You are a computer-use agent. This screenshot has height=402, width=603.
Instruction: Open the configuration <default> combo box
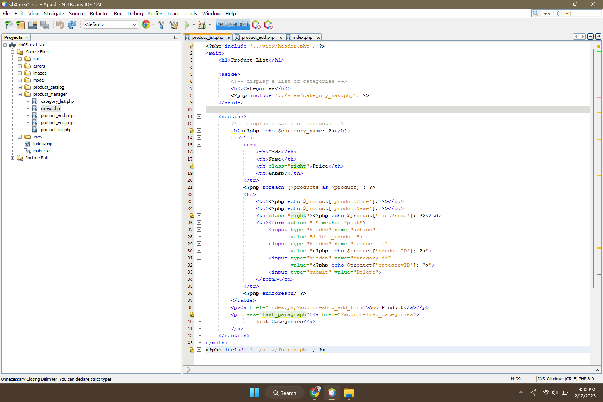pyautogui.click(x=111, y=24)
